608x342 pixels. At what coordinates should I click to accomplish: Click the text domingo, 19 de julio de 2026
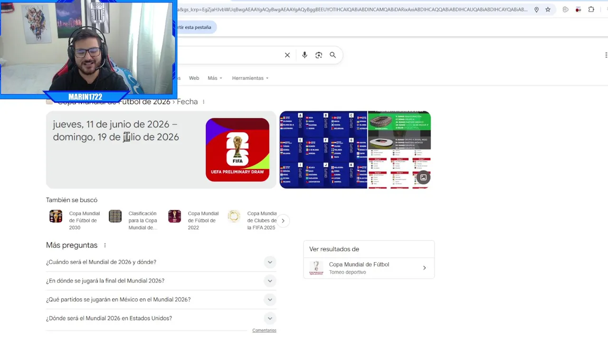[x=116, y=137]
